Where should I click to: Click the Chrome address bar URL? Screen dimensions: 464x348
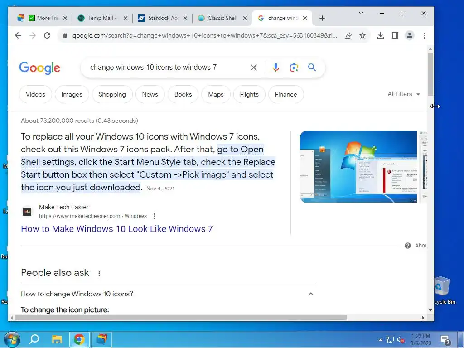205,35
